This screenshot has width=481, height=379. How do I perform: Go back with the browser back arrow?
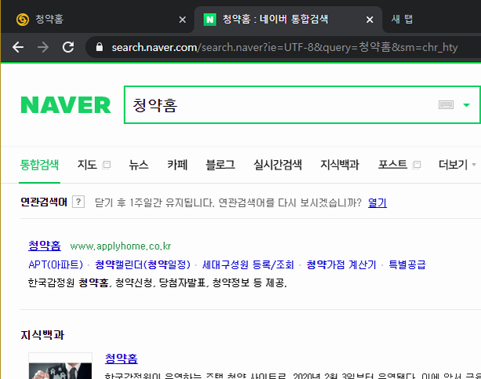pos(18,47)
